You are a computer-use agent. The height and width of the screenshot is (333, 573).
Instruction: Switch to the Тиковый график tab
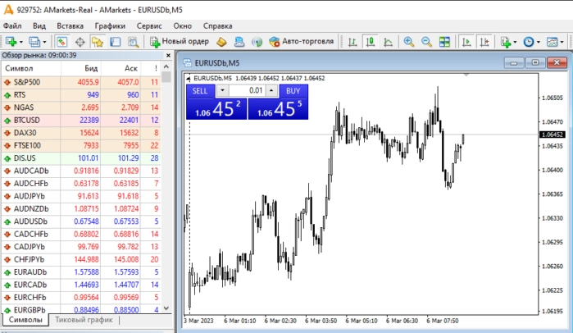point(84,320)
